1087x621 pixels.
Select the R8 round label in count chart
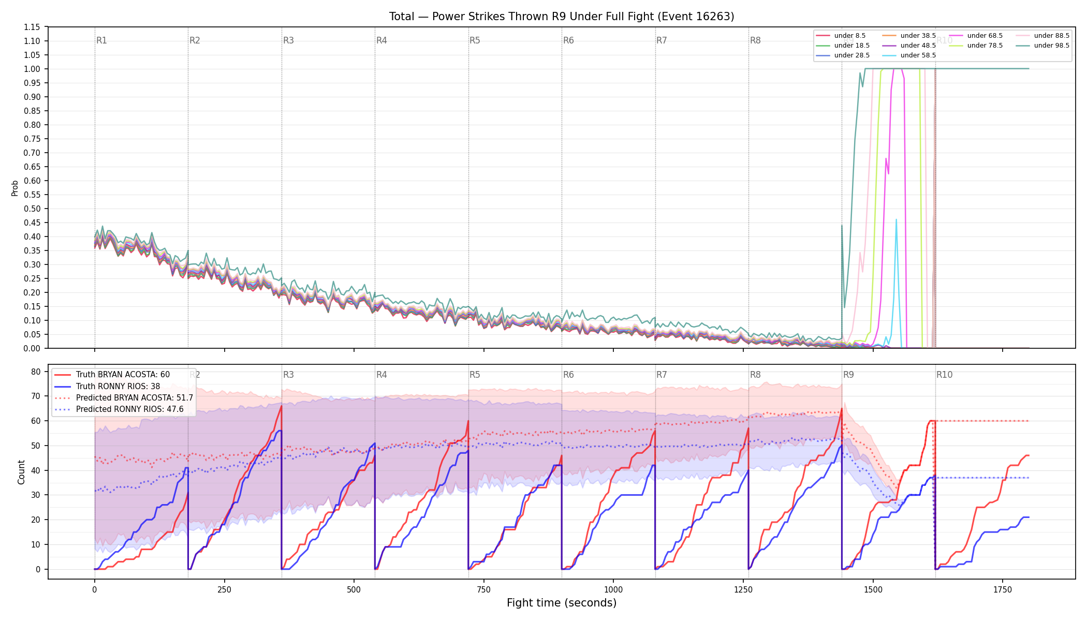(x=755, y=375)
